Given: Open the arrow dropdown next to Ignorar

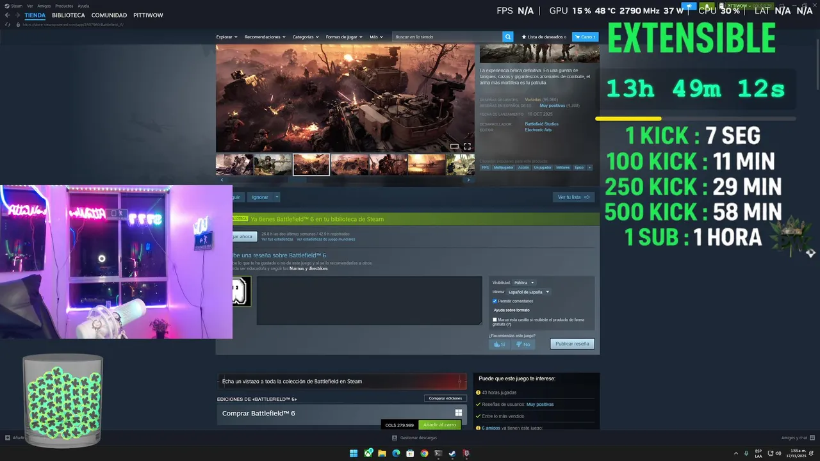Looking at the screenshot, I should [276, 197].
